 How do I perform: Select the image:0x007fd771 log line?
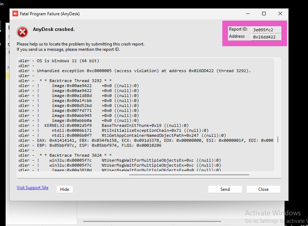(79, 111)
